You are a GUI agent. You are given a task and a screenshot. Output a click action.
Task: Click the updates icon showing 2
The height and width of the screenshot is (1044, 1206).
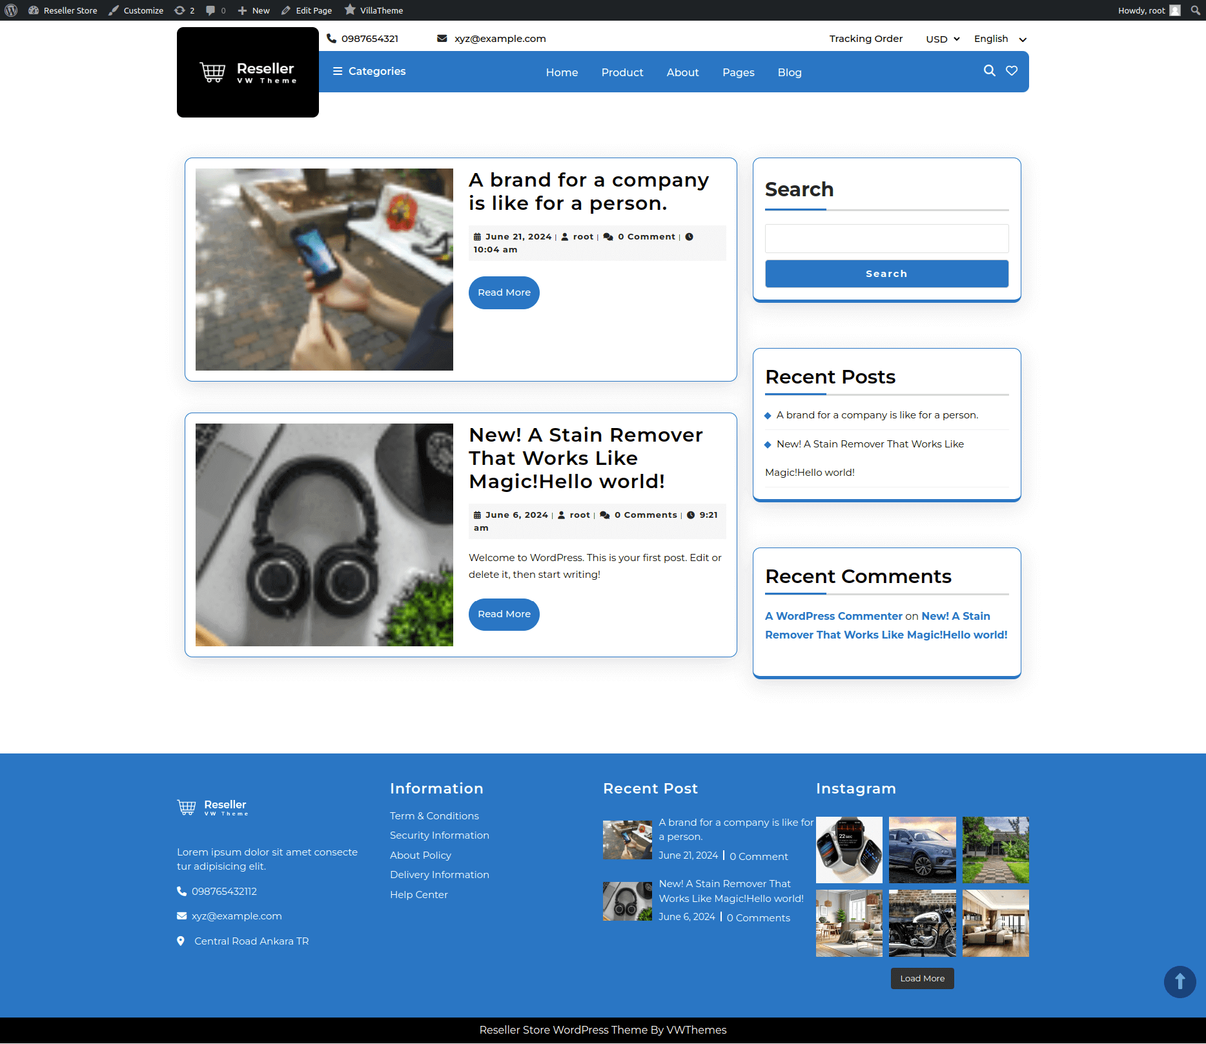184,10
